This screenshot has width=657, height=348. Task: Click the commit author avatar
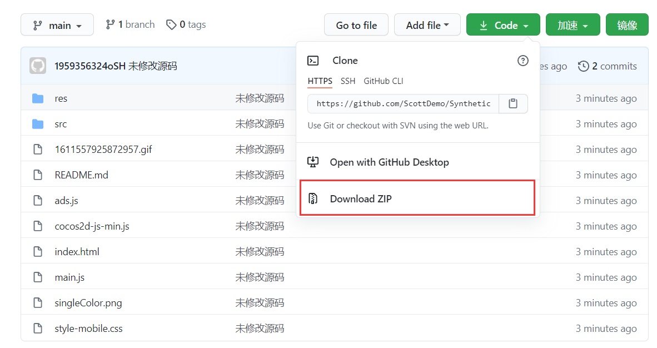(x=38, y=66)
